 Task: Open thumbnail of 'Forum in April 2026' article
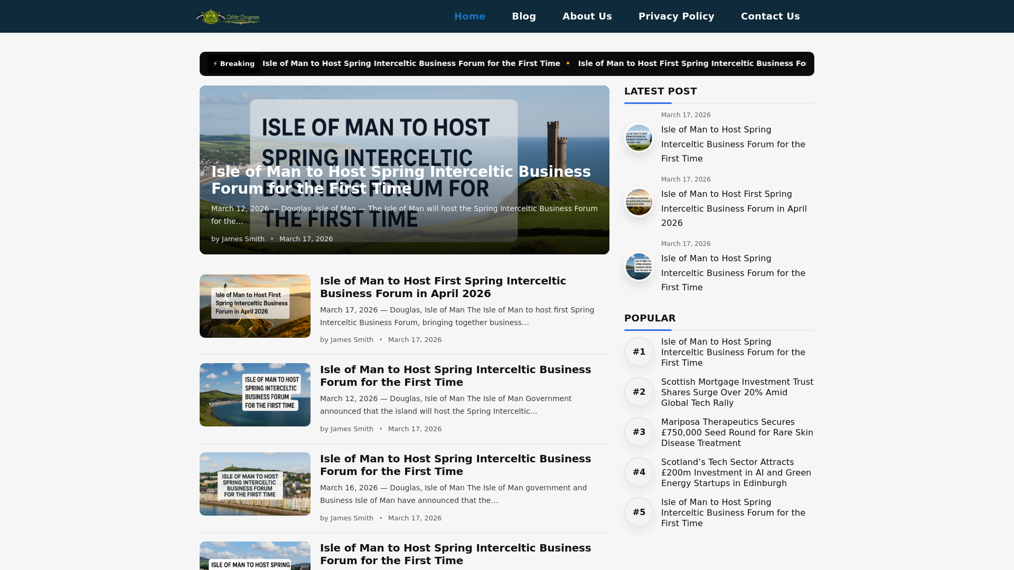(255, 306)
